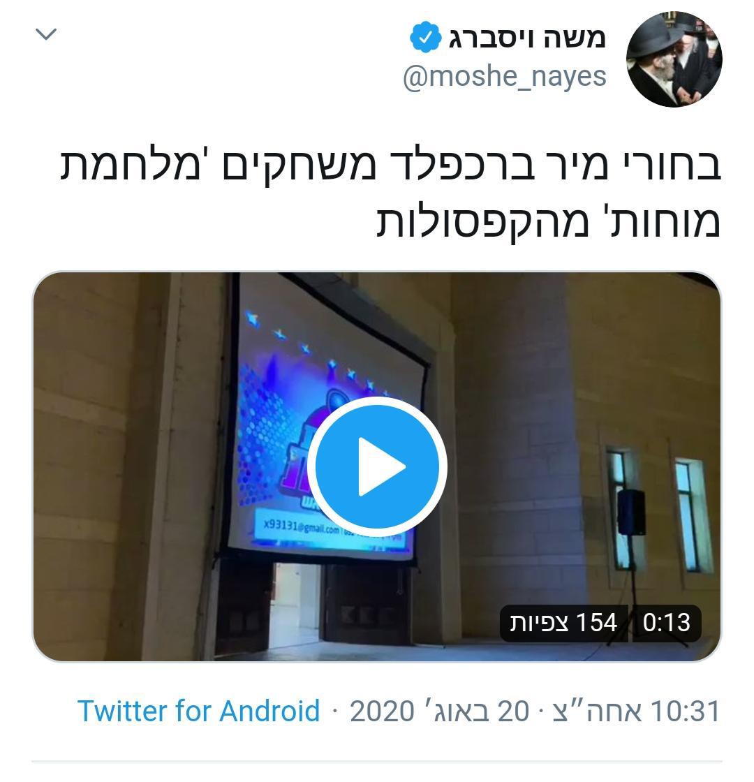Open the round profile avatar photo
The image size is (754, 782).
click(x=674, y=59)
